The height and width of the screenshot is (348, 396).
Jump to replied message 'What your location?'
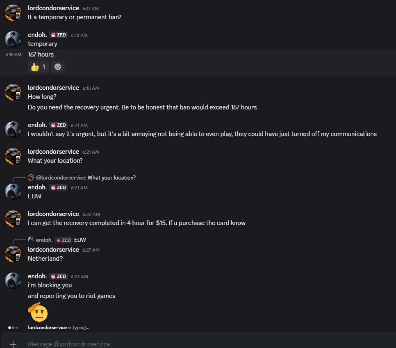pos(112,177)
